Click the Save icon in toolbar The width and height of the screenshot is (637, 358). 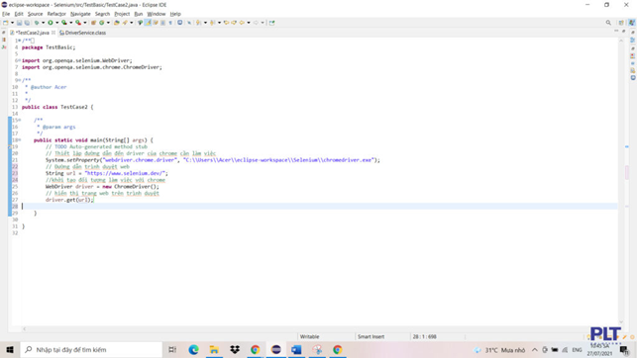pyautogui.click(x=19, y=23)
